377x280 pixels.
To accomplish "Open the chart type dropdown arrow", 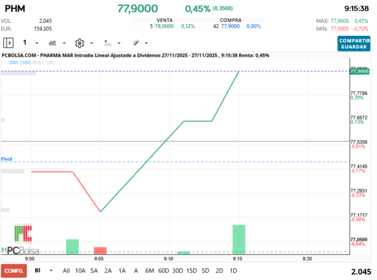I will click(x=64, y=43).
